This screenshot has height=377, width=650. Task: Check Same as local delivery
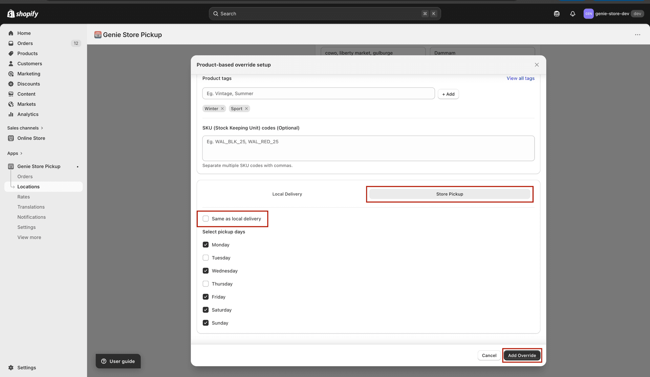[x=205, y=219]
